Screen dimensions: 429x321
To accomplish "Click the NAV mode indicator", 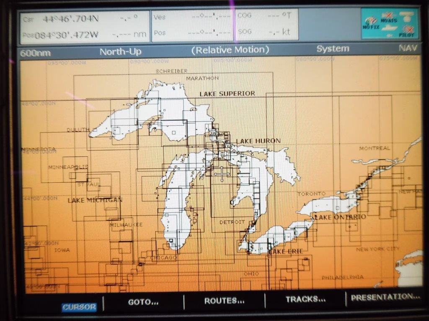I will pos(407,48).
